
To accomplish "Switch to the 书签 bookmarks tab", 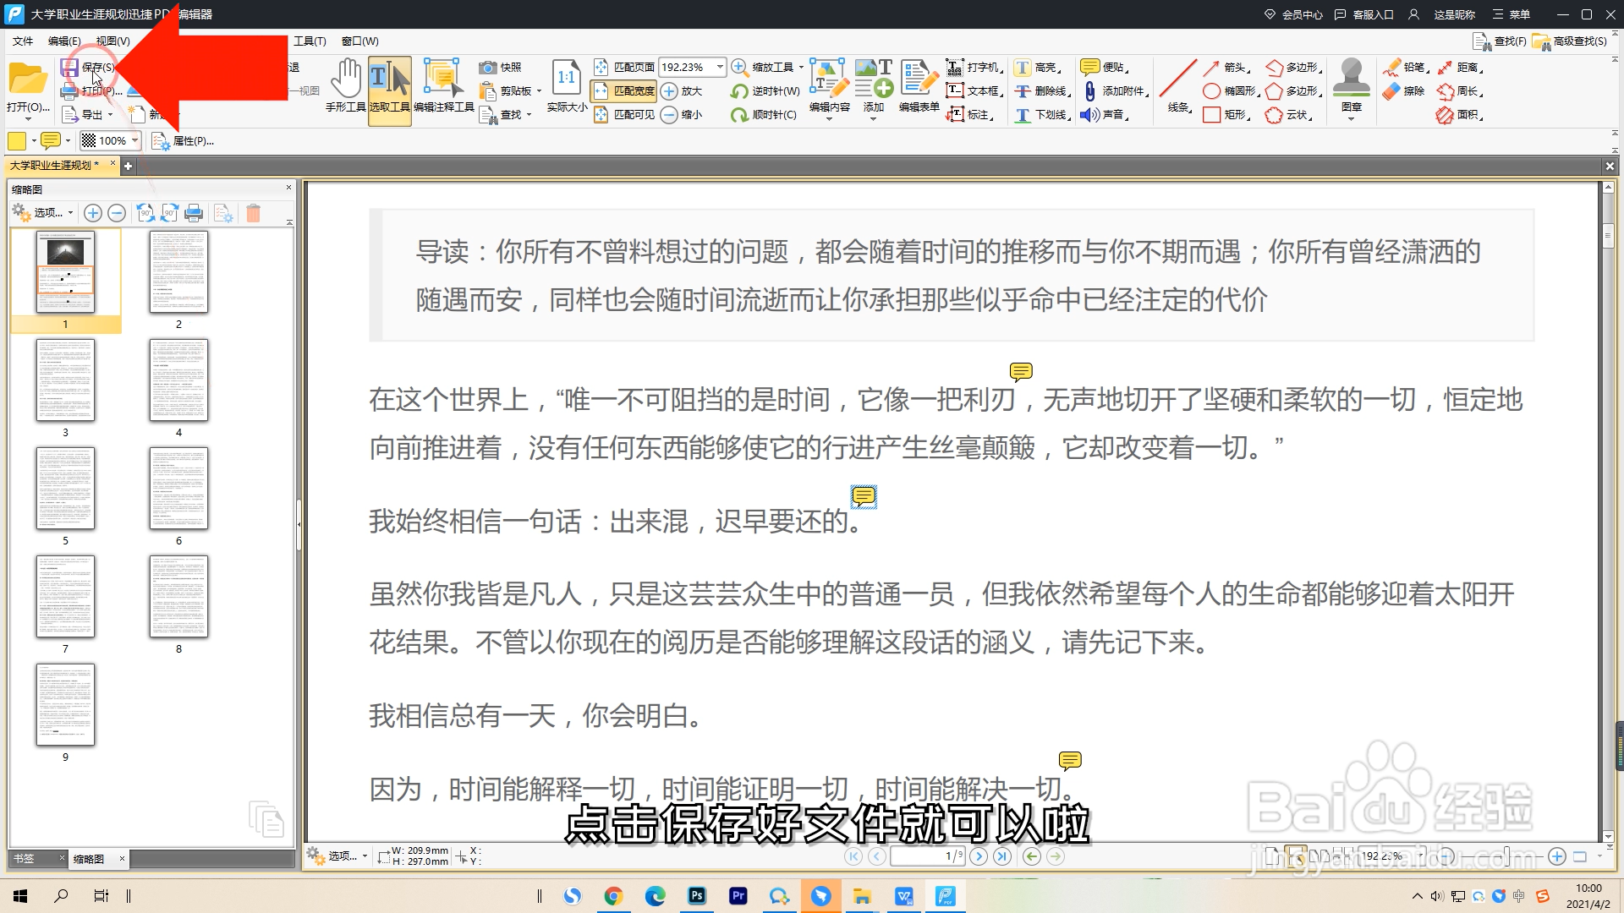I will [25, 858].
